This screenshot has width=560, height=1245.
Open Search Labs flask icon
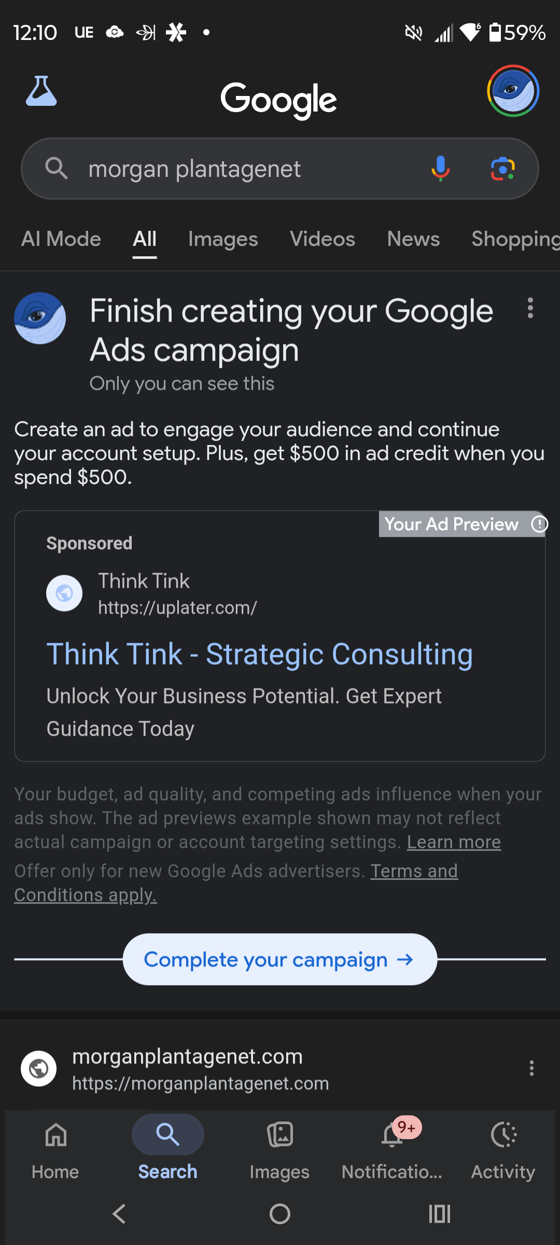[41, 91]
